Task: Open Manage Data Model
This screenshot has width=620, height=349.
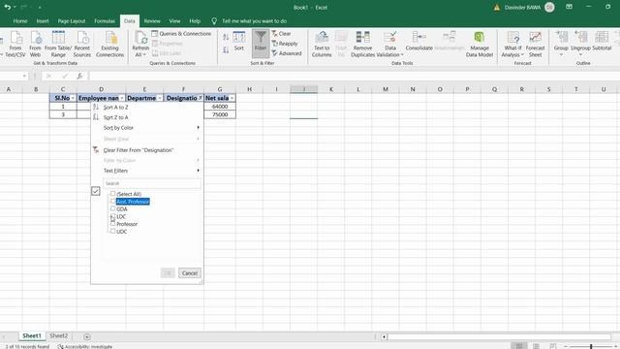Action: click(480, 44)
